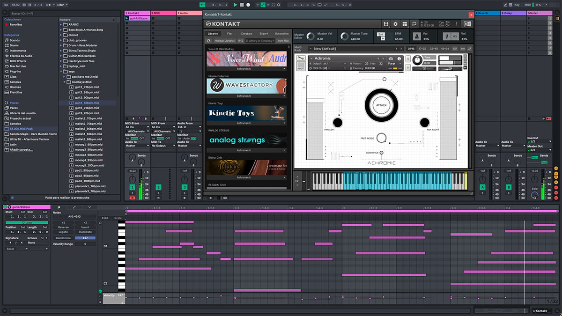Collapse the CoolKeys1Midi folder
Image resolution: width=562 pixels, height=316 pixels.
(x=65, y=82)
